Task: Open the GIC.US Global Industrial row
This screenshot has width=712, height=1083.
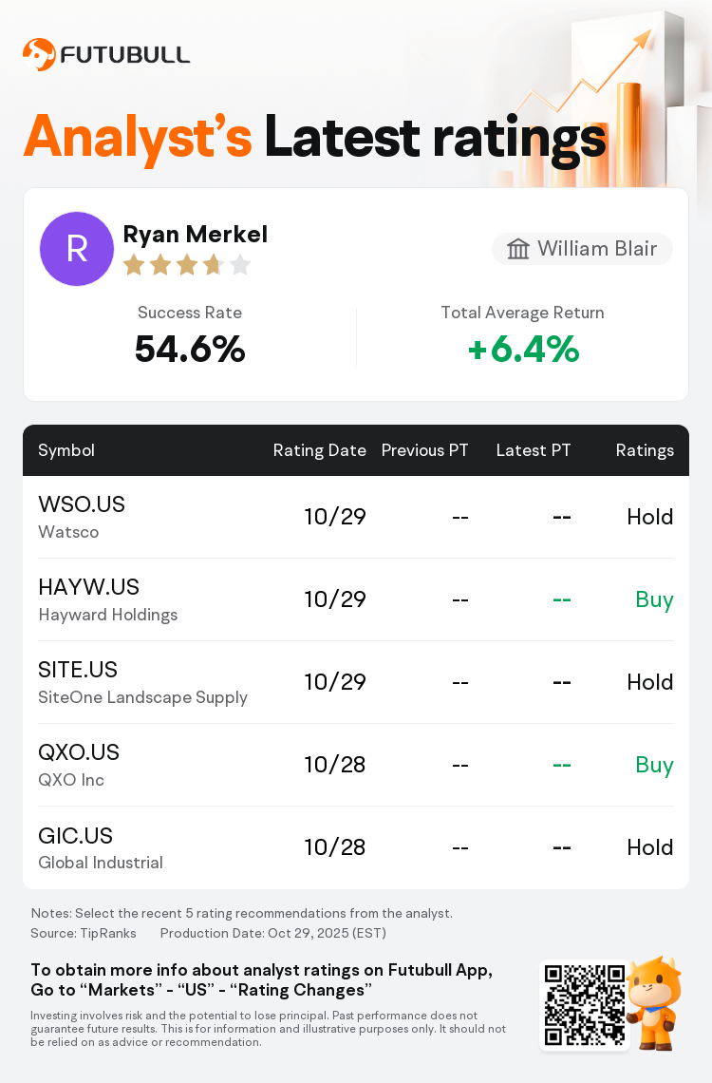Action: 356,847
